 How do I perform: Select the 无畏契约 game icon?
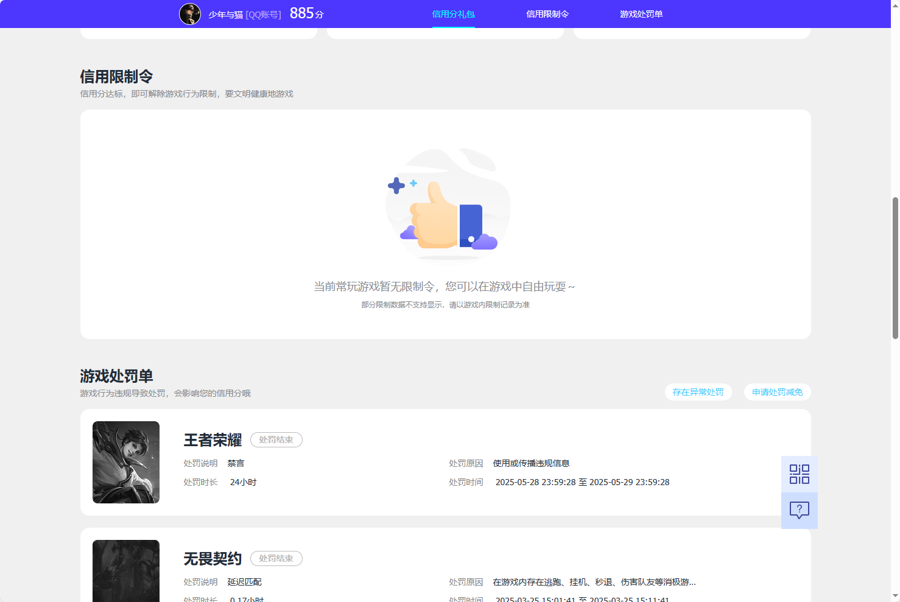tap(126, 571)
